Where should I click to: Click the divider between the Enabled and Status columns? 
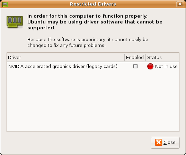pyautogui.click(x=146, y=57)
